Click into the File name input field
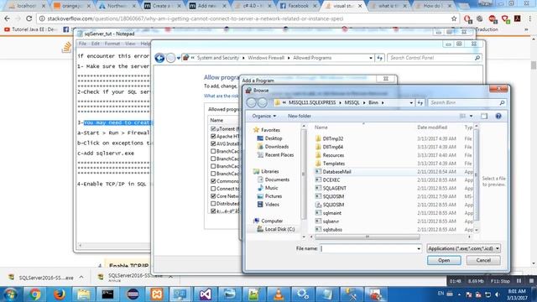The image size is (537, 302). [x=368, y=248]
